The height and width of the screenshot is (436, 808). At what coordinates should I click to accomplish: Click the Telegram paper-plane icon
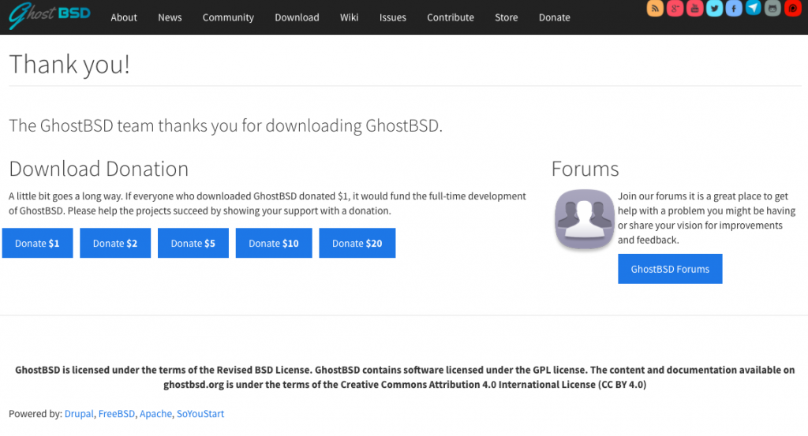tap(754, 8)
